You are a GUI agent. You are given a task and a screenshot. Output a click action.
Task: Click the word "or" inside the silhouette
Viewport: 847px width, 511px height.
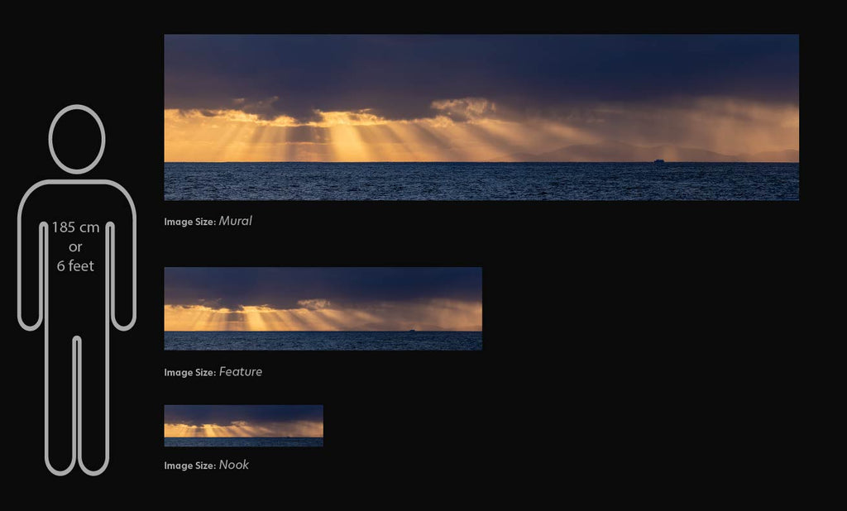(75, 246)
